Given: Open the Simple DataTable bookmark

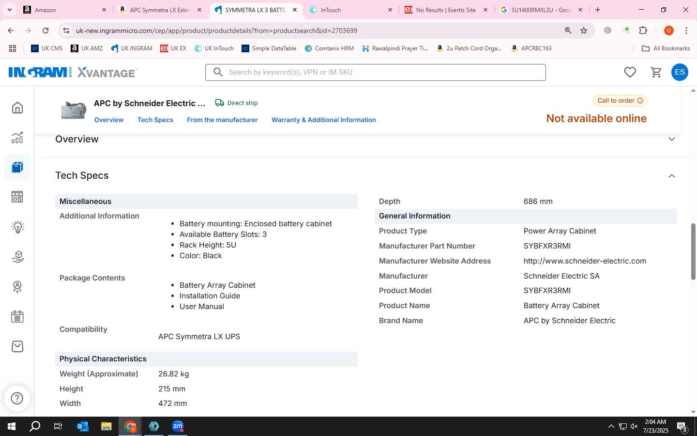Looking at the screenshot, I should pyautogui.click(x=269, y=48).
